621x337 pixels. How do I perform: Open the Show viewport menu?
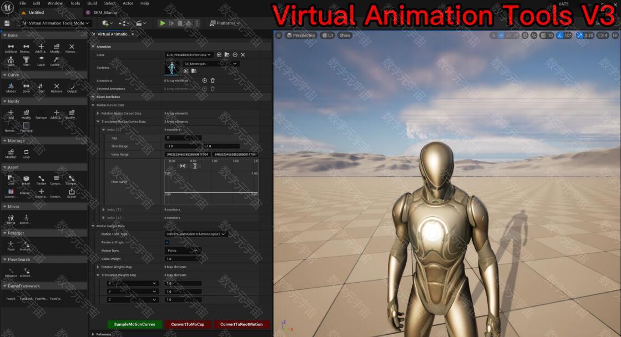coord(345,35)
